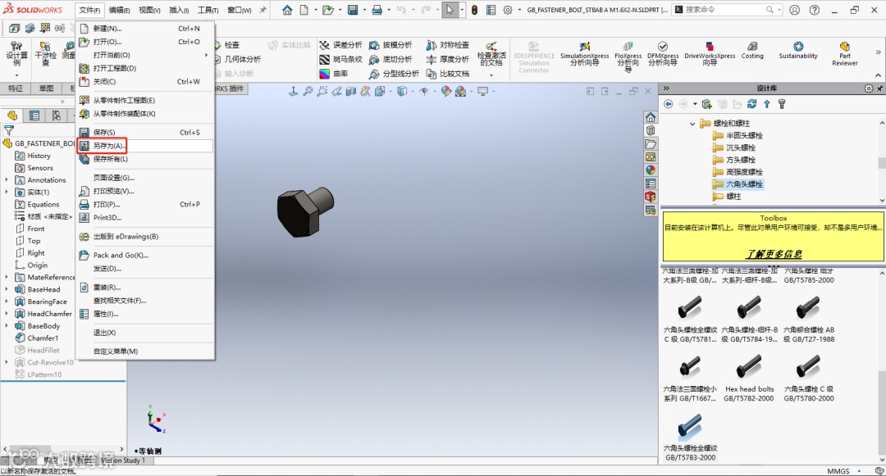
Task: Select the Front plane in tree
Action: click(35, 229)
